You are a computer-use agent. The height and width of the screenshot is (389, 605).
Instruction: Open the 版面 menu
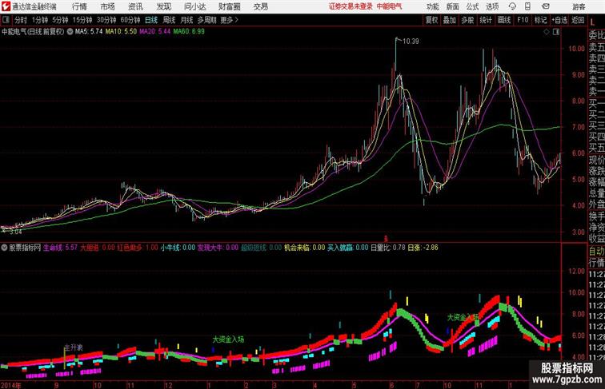point(453,7)
